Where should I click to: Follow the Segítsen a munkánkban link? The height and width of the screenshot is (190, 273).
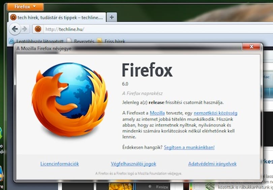coord(189,147)
